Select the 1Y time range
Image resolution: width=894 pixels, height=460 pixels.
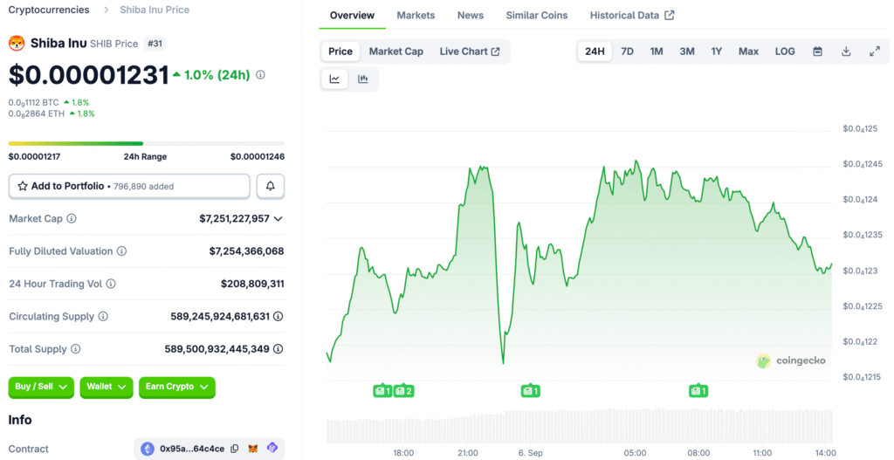point(717,51)
